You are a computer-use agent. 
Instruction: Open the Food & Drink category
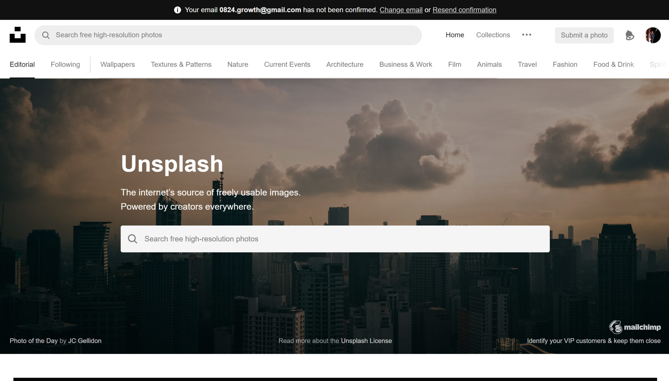(613, 64)
